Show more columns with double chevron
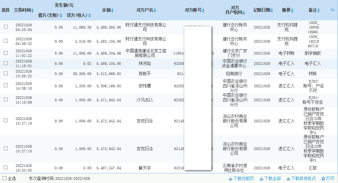Image resolution: width=338 pixels, height=183 pixels. (333, 10)
